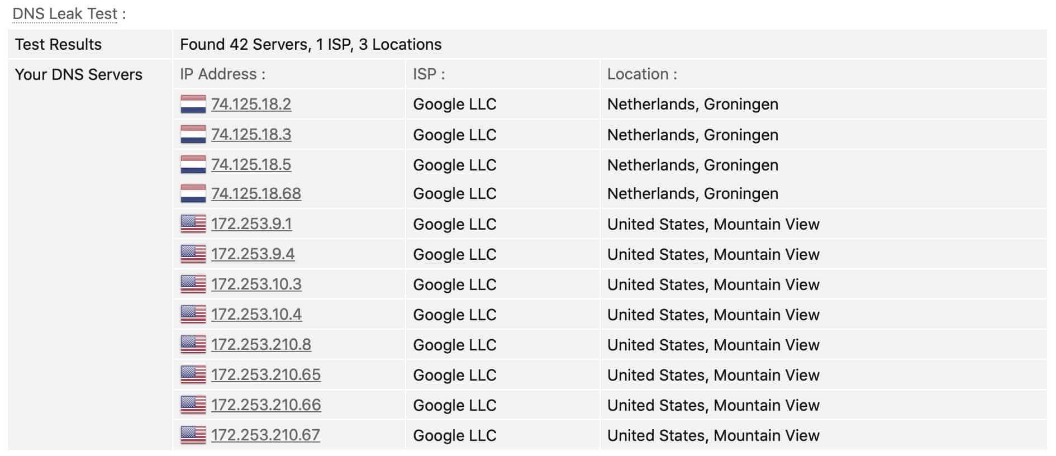1056x456 pixels.
Task: Click the Found 42 Servers results text
Action: pos(311,45)
